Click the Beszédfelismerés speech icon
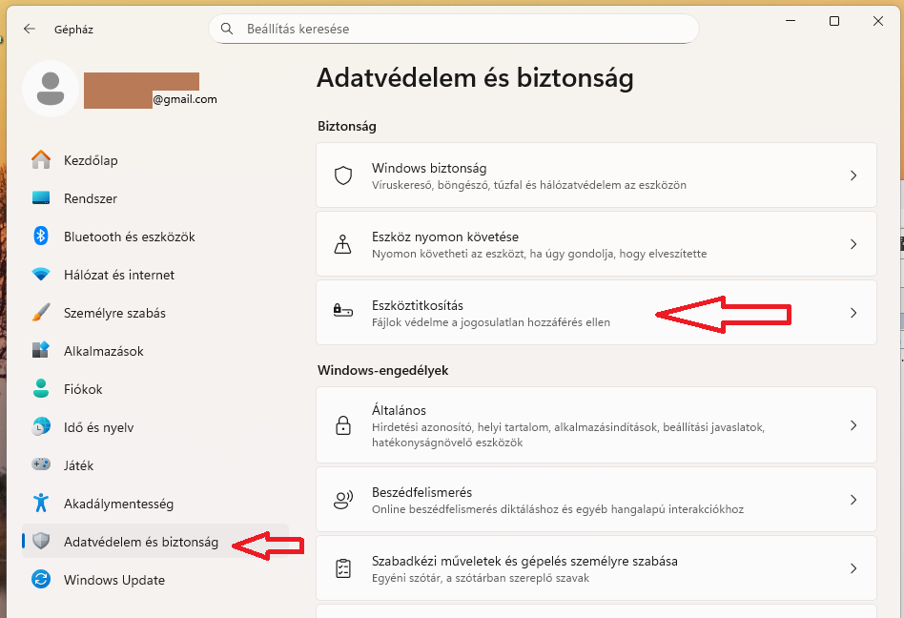Image resolution: width=904 pixels, height=618 pixels. pyautogui.click(x=343, y=499)
